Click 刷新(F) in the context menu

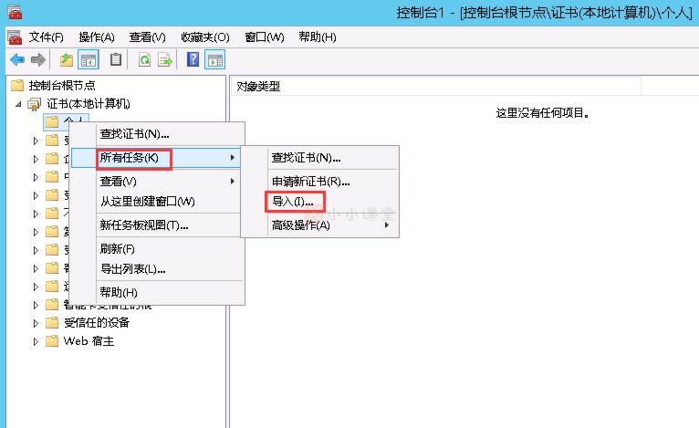pos(157,249)
